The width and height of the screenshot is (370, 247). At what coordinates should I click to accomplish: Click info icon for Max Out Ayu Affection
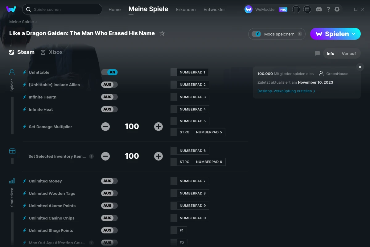(91, 243)
